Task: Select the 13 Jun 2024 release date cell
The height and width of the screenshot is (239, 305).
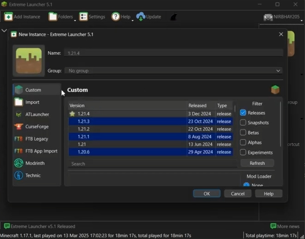Action: pos(200,144)
